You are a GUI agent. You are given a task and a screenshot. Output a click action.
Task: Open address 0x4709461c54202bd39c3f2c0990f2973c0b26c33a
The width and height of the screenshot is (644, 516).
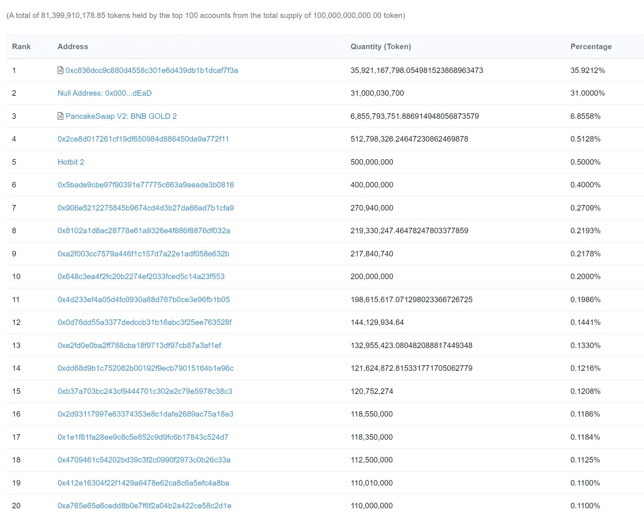[x=144, y=460]
